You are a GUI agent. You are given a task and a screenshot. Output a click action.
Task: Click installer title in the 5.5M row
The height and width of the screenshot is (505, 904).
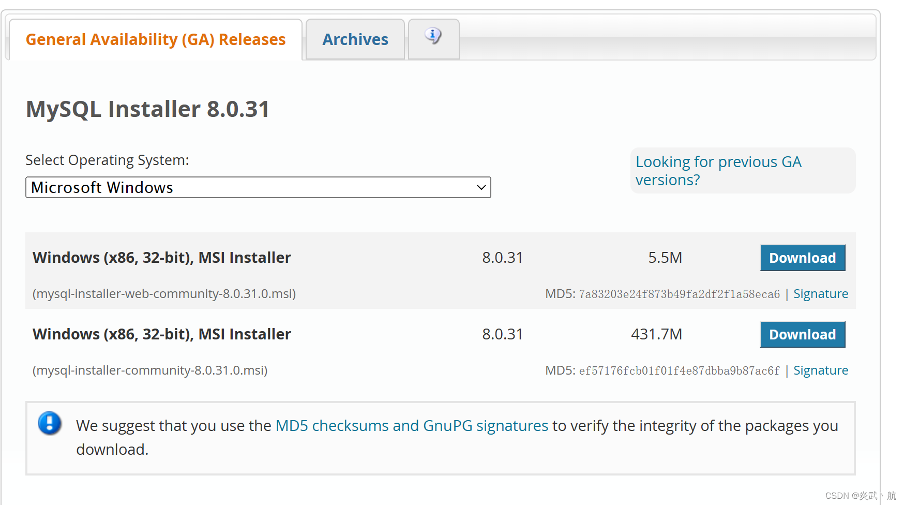point(162,258)
